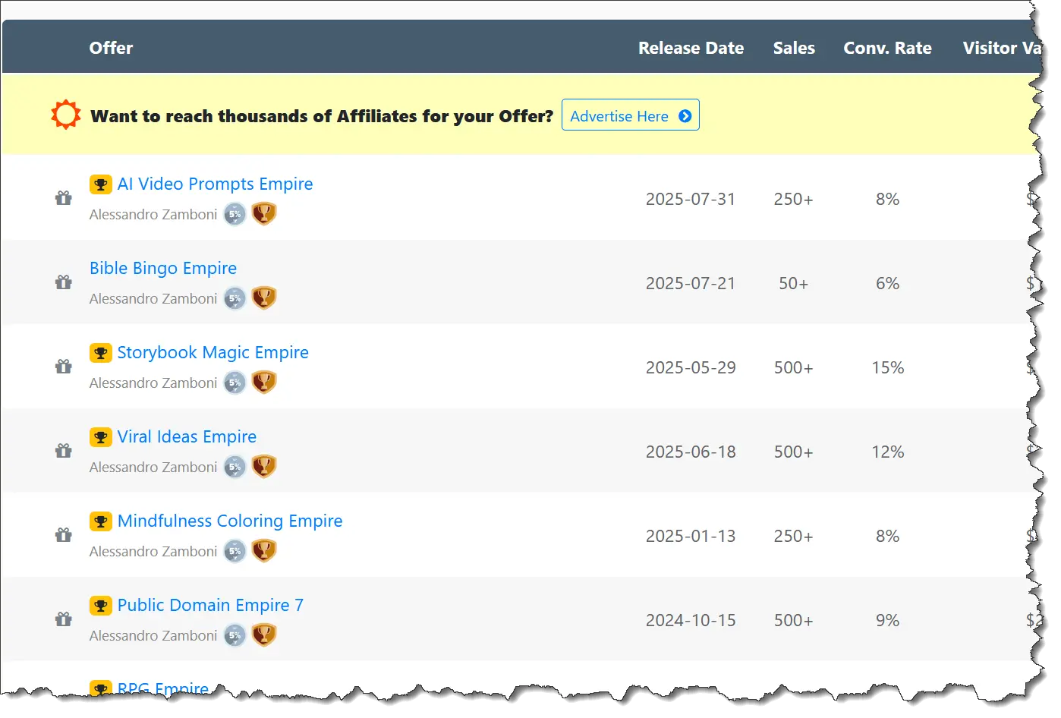Click the gift icon beside AI Video Prompts Empire
Image resolution: width=1061 pixels, height=718 pixels.
click(x=64, y=199)
